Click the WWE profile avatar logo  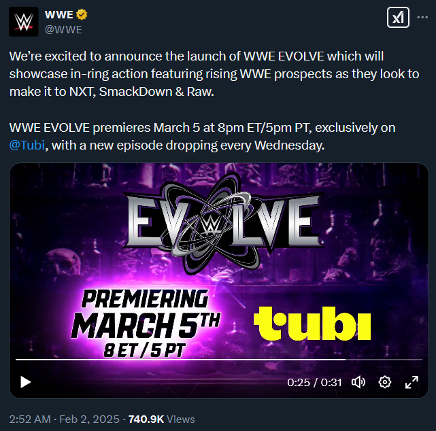24,22
